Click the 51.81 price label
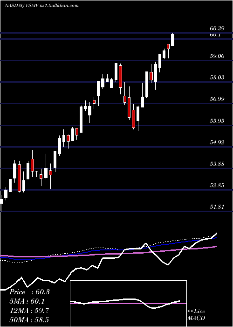Screen dimensions: 233x327 point(218,207)
